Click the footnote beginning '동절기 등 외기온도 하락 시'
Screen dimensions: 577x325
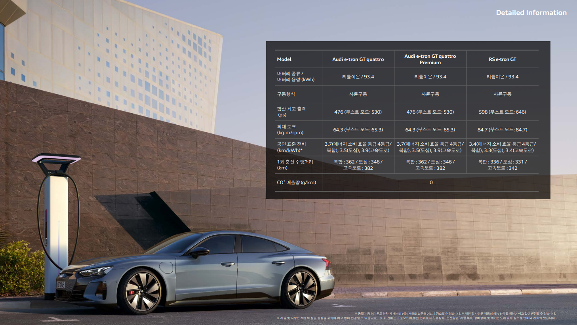point(408,314)
